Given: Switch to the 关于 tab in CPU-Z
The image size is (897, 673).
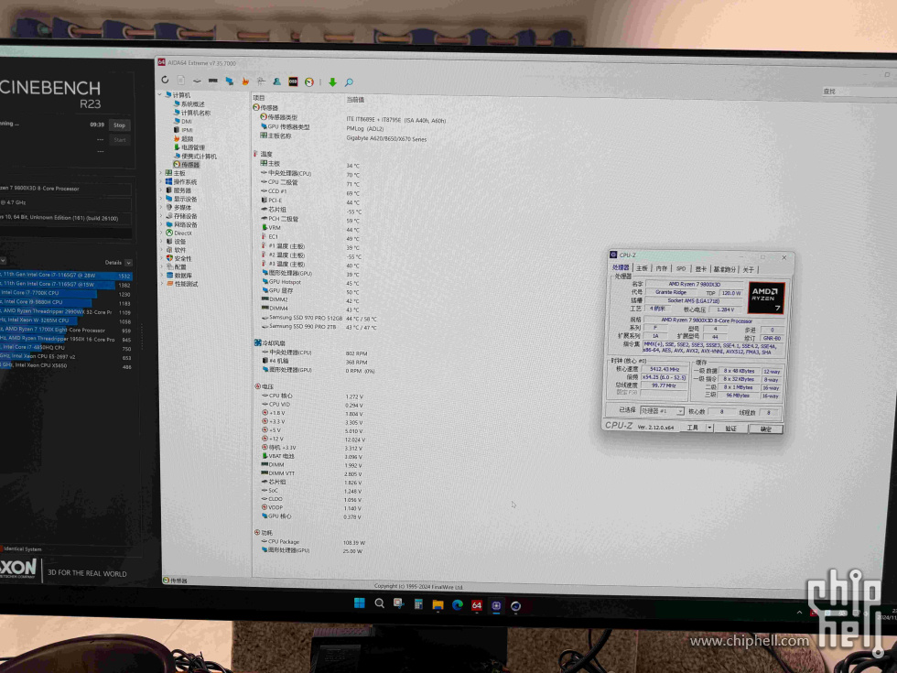Looking at the screenshot, I should 749,269.
